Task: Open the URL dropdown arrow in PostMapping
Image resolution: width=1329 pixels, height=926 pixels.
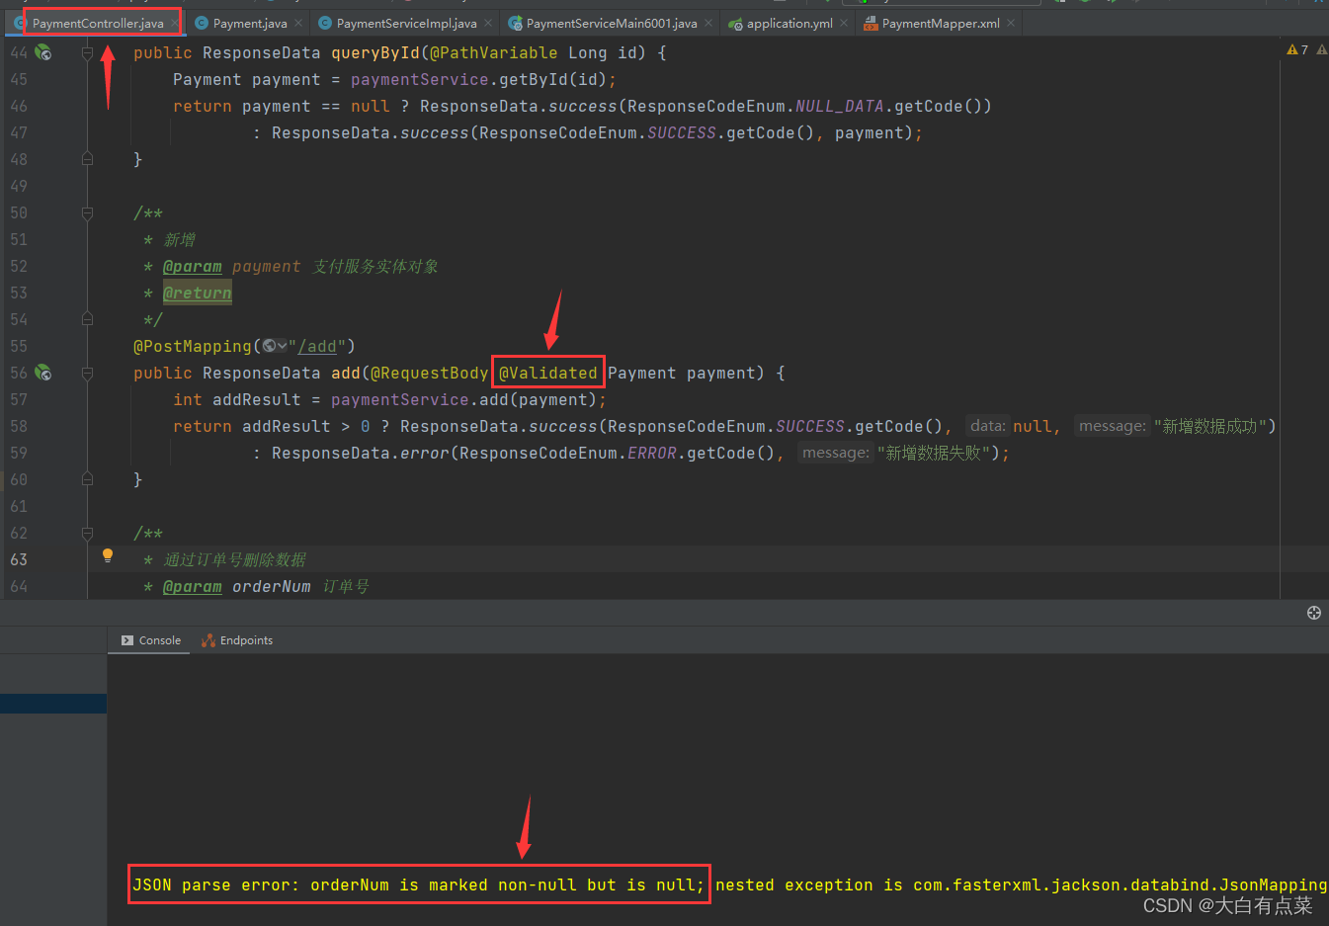Action: (282, 346)
